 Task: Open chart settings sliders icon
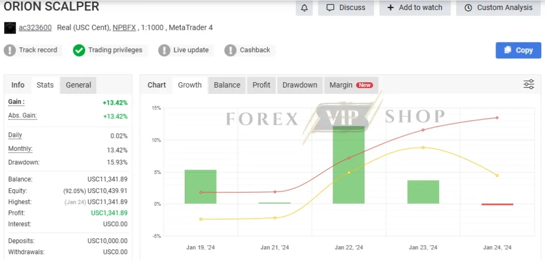529,84
